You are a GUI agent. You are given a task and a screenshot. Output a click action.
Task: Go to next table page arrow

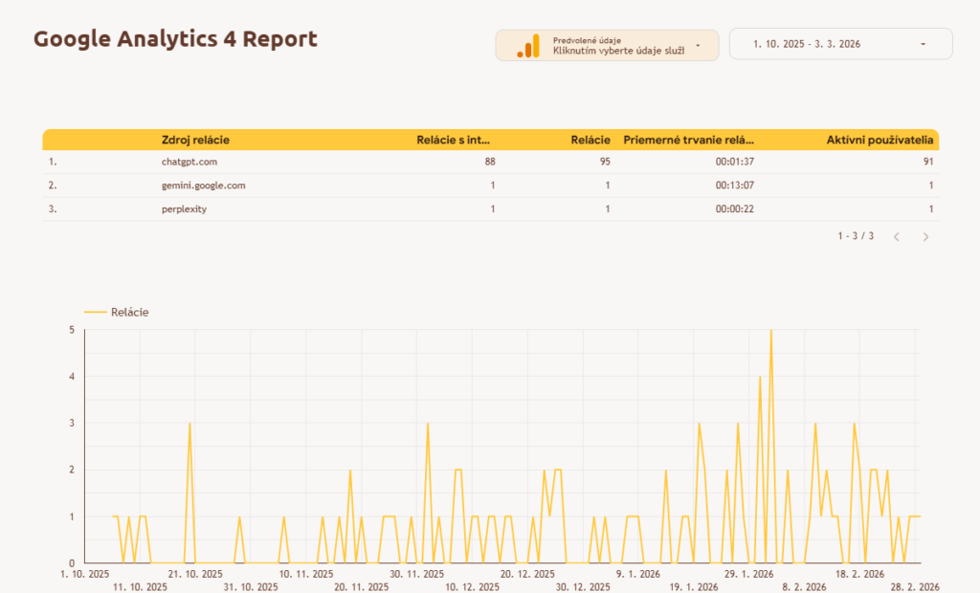pos(925,236)
